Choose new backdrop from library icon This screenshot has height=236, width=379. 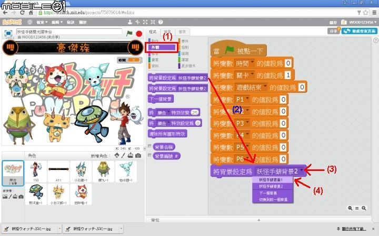pyautogui.click(x=5, y=197)
